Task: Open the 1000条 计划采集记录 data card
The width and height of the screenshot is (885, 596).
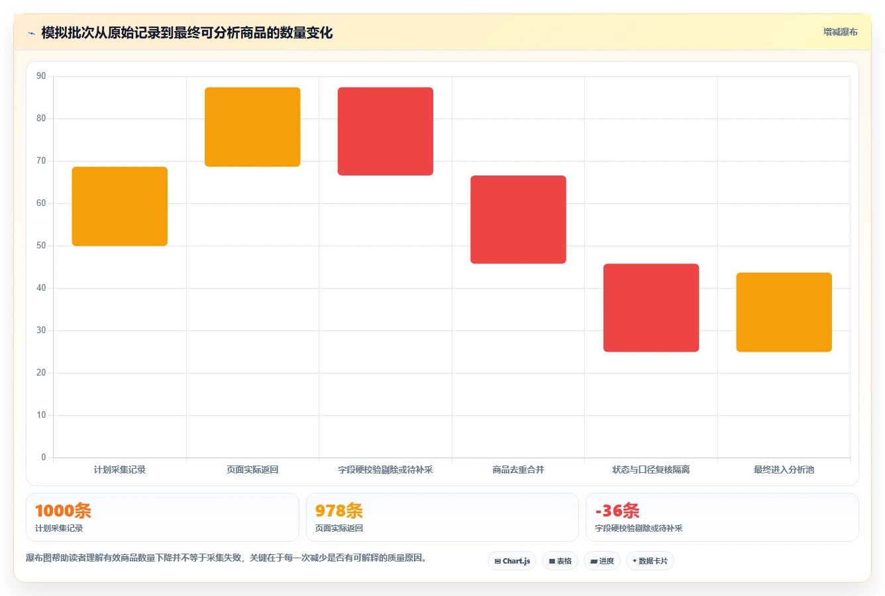Action: point(162,517)
